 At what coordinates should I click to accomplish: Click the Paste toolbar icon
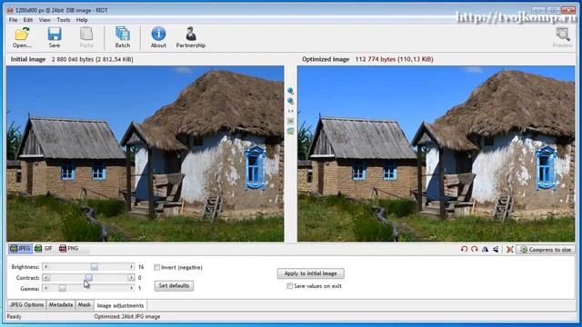click(x=86, y=37)
